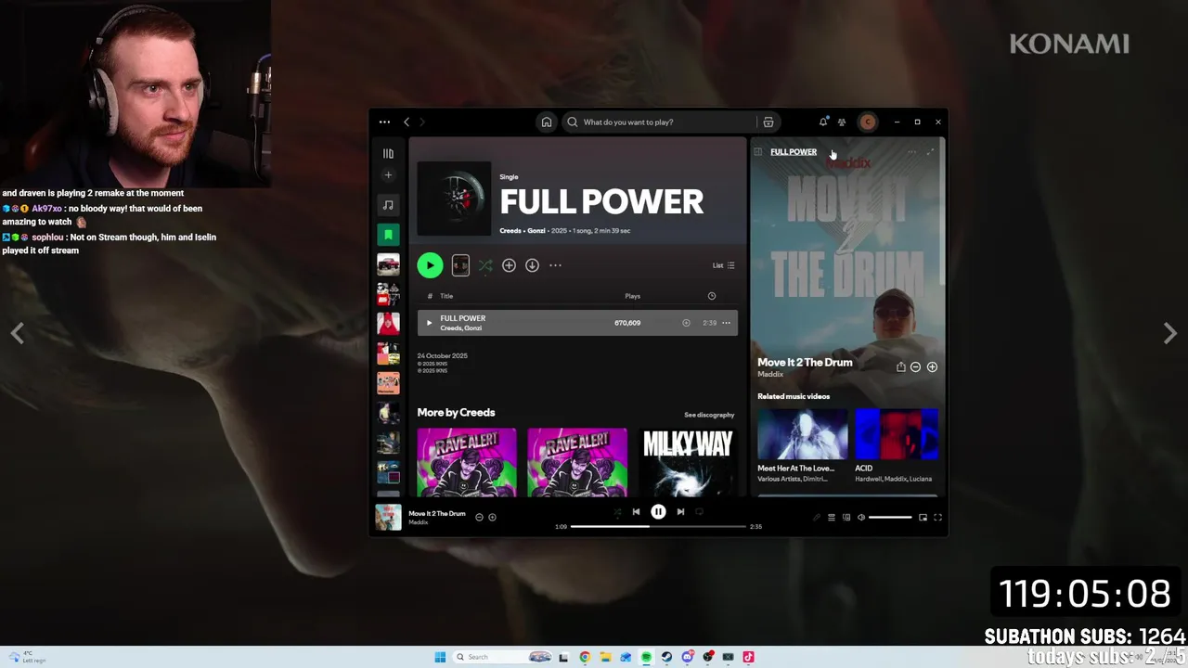Pause the current song
1188x668 pixels.
(x=658, y=511)
